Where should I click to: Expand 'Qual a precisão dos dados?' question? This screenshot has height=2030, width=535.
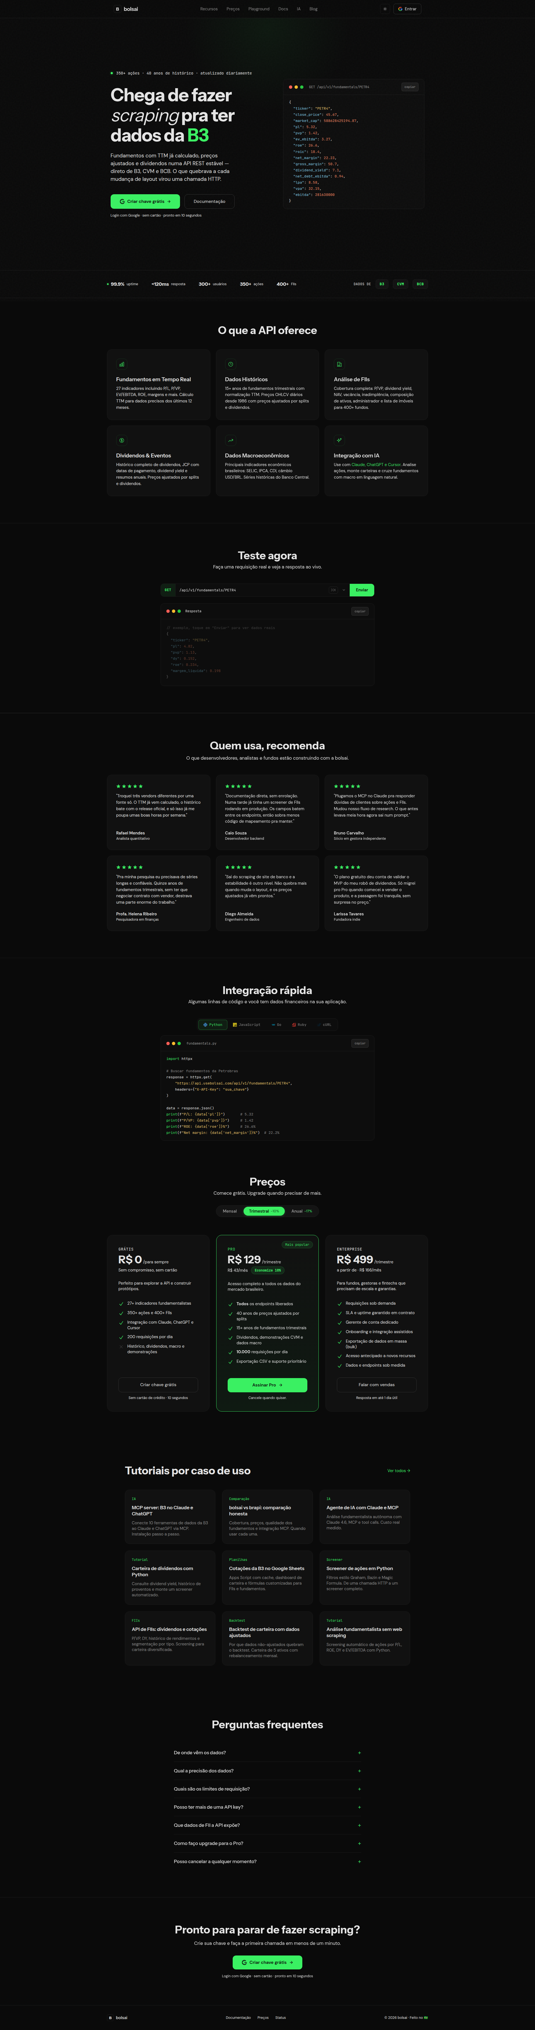click(267, 1771)
